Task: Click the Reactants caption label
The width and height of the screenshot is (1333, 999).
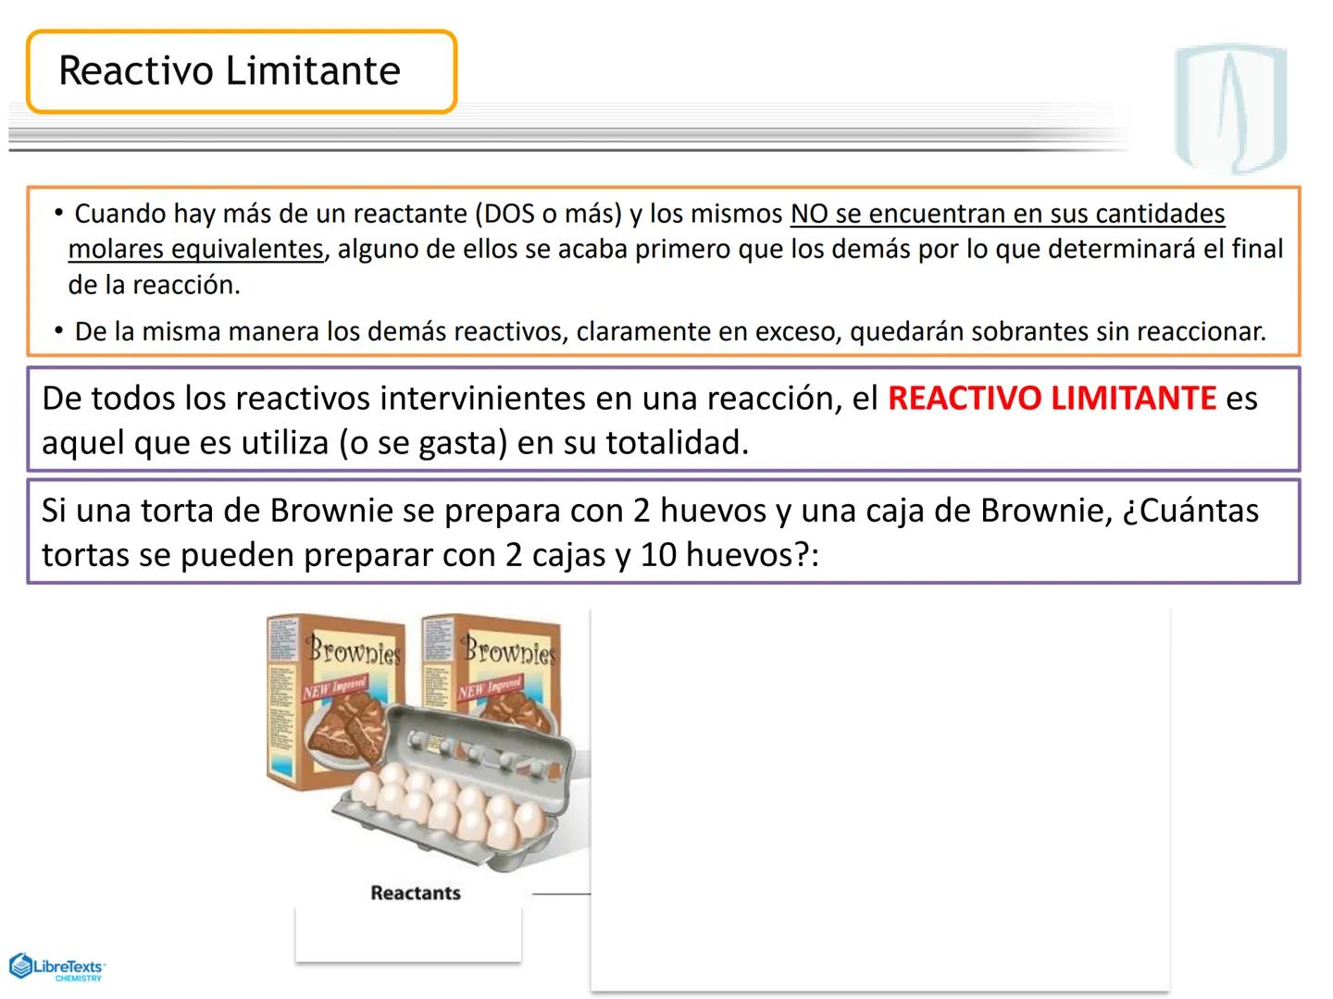Action: coord(415,893)
